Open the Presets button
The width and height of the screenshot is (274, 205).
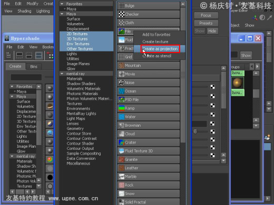click(x=206, y=23)
